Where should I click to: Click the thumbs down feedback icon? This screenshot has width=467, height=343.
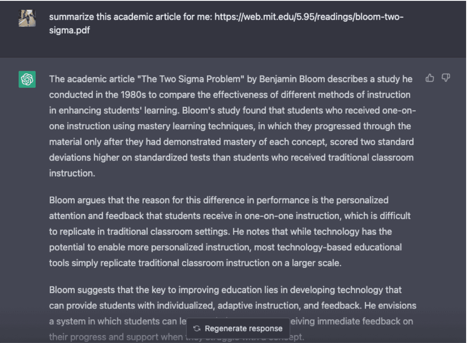446,78
